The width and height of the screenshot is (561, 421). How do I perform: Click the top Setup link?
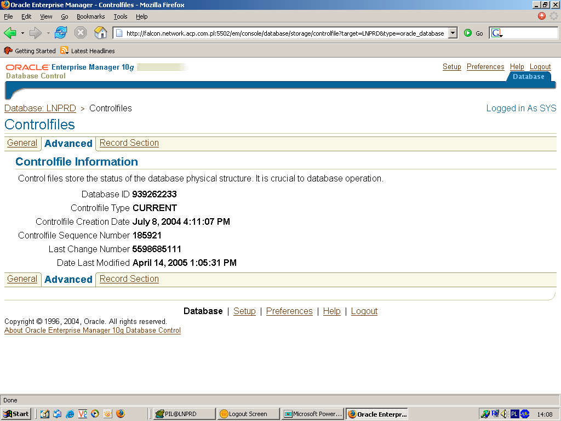[x=451, y=66]
